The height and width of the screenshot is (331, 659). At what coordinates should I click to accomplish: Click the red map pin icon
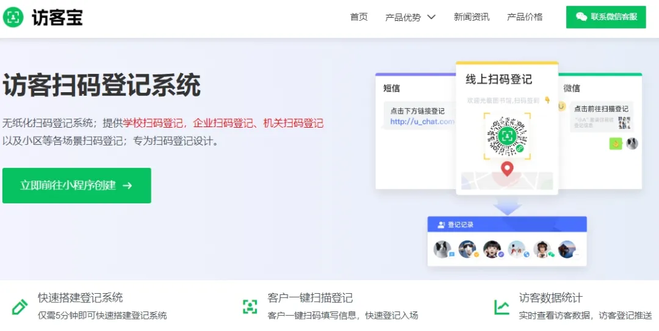coord(507,169)
